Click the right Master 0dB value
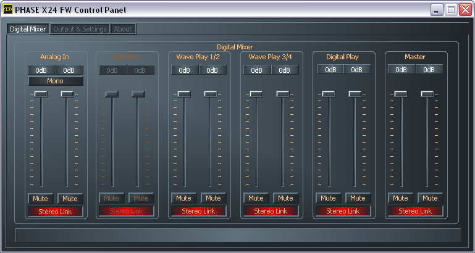This screenshot has height=253, width=475. coord(429,69)
